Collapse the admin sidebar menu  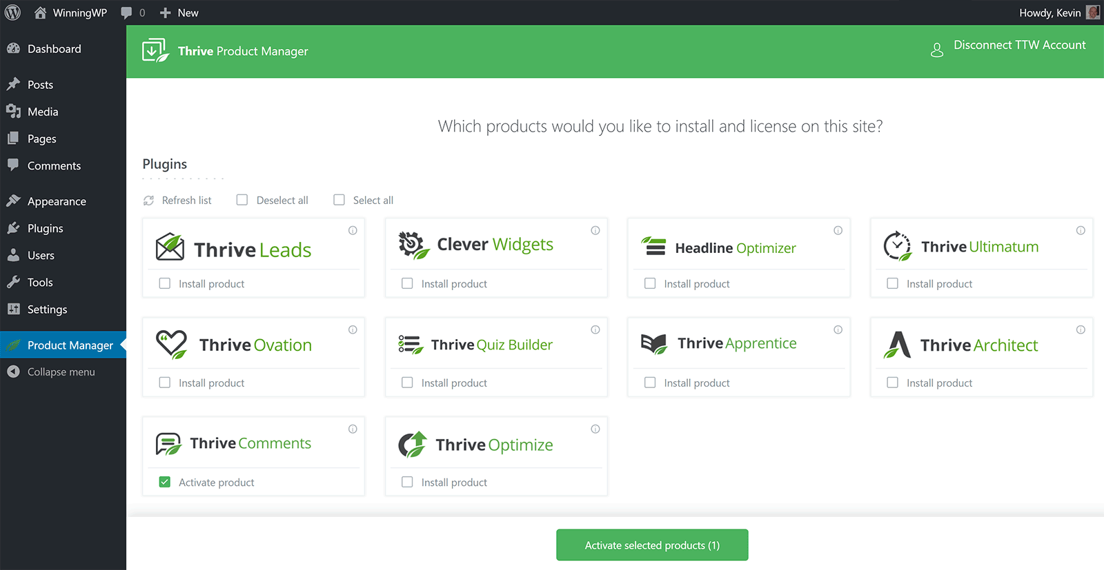tap(63, 372)
